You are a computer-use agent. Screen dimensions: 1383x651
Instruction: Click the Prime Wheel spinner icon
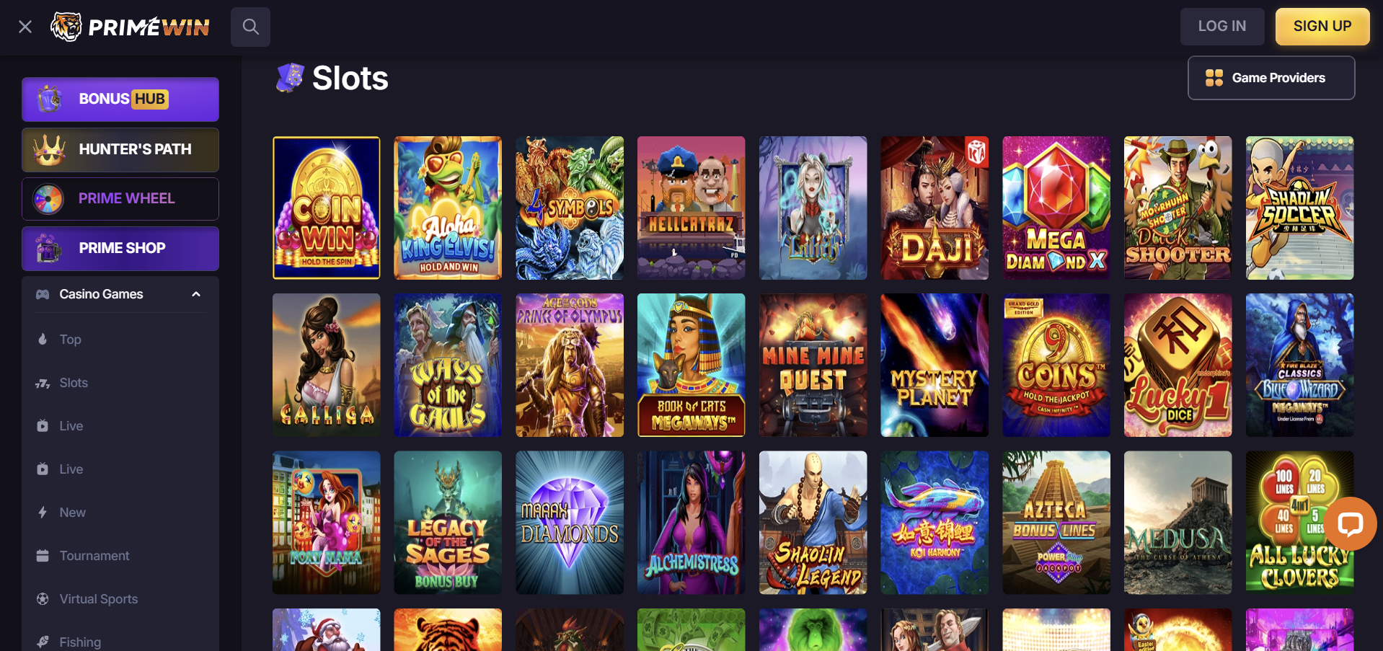tap(48, 199)
